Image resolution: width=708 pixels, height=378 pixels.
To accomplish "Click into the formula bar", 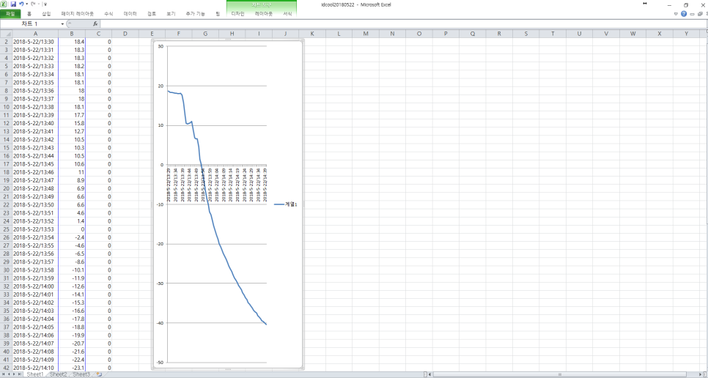I will [x=402, y=24].
